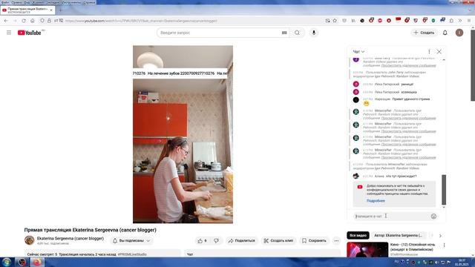The height and width of the screenshot is (267, 475).
Task: Open the on-screen keyboard in search box
Action: click(284, 33)
